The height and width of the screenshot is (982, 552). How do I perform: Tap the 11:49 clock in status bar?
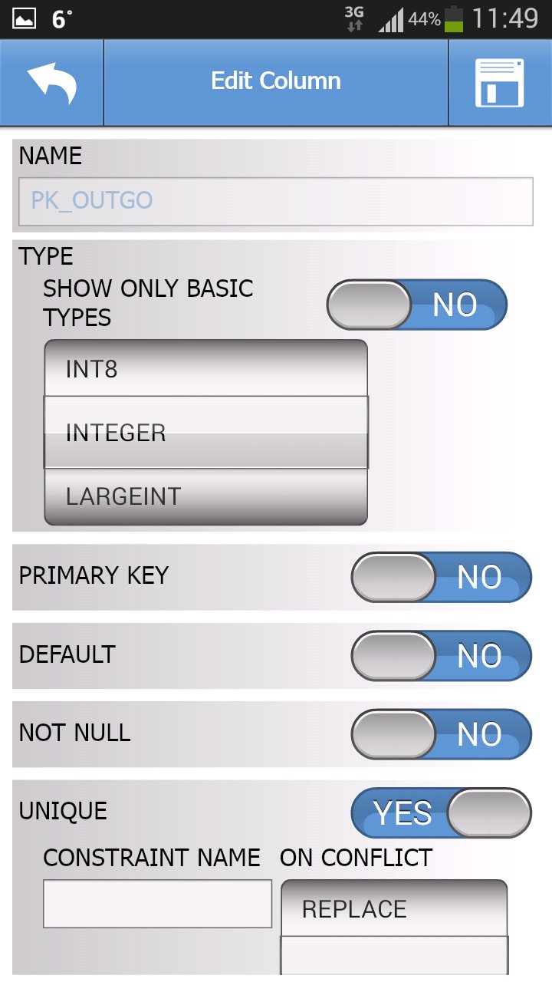[504, 19]
